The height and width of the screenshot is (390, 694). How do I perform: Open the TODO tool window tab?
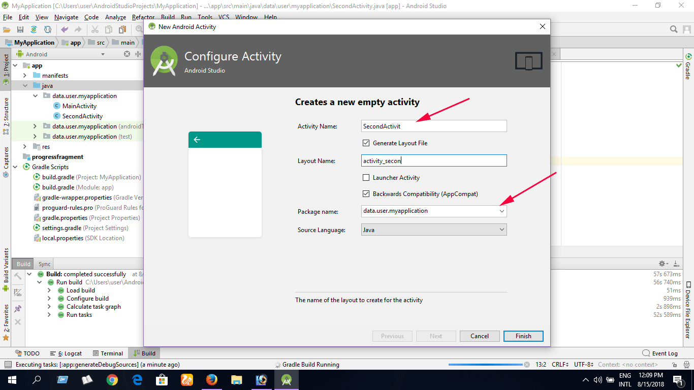click(x=27, y=353)
